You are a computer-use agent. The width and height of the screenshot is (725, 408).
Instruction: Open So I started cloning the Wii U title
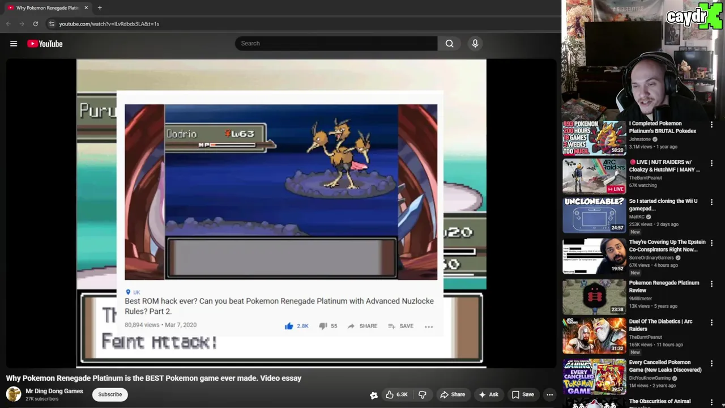(x=663, y=205)
